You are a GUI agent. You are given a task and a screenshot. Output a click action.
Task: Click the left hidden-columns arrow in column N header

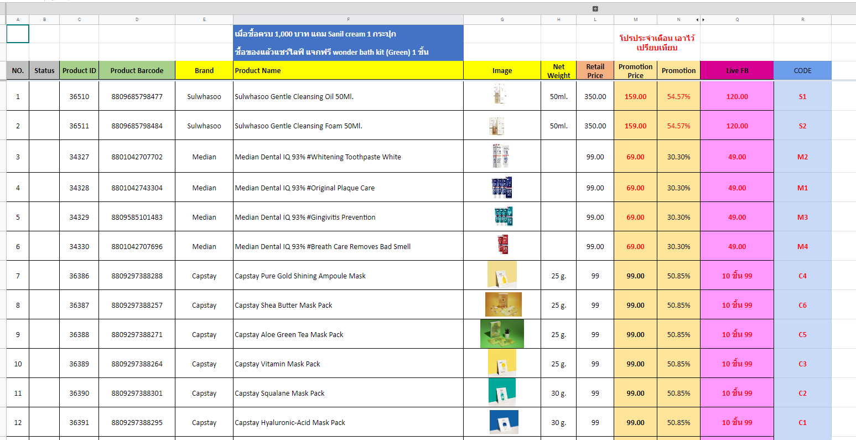pos(697,20)
